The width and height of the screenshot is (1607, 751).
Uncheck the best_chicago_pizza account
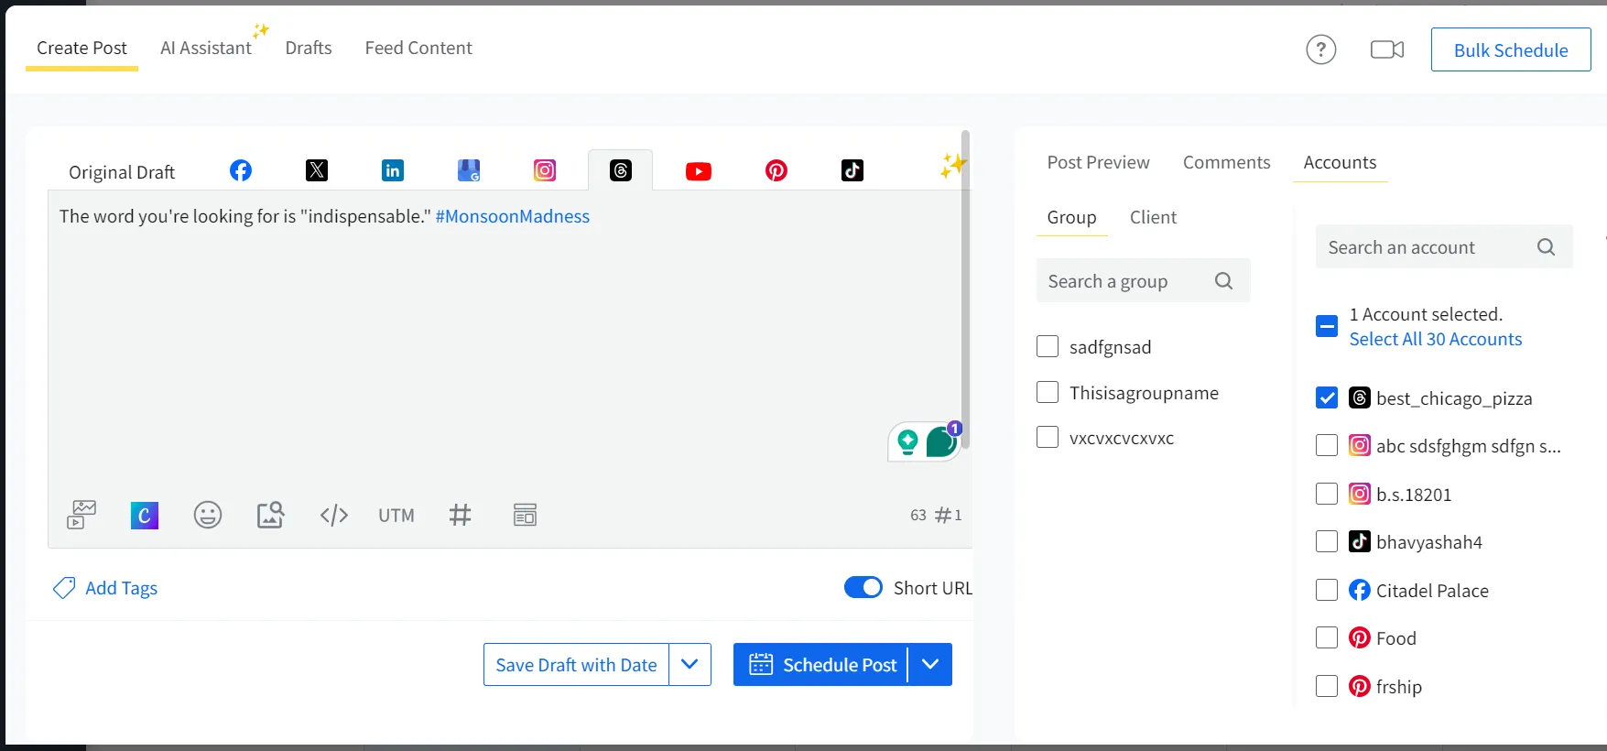click(1327, 397)
